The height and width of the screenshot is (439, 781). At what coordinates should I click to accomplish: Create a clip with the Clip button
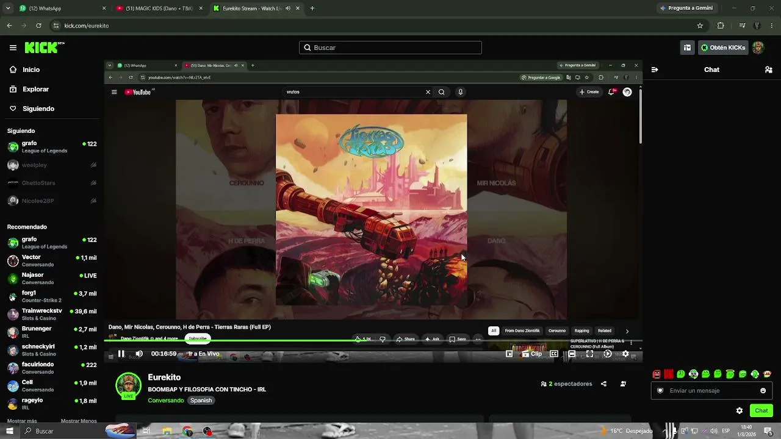[532, 354]
